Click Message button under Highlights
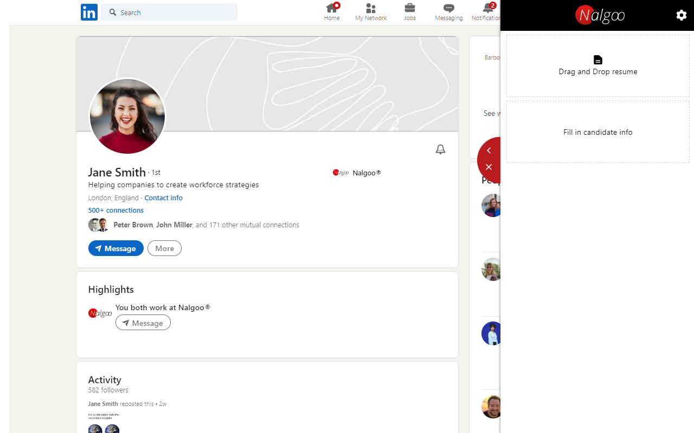 (x=143, y=323)
